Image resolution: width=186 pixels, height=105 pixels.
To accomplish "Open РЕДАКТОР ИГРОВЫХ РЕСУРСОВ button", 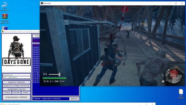I will click(x=16, y=86).
